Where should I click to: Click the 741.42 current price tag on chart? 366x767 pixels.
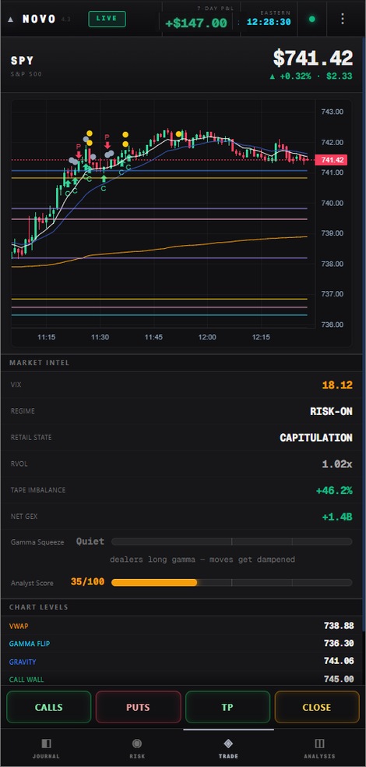tap(333, 160)
